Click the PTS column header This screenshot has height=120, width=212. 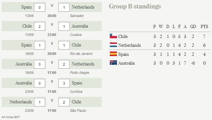click(204, 26)
